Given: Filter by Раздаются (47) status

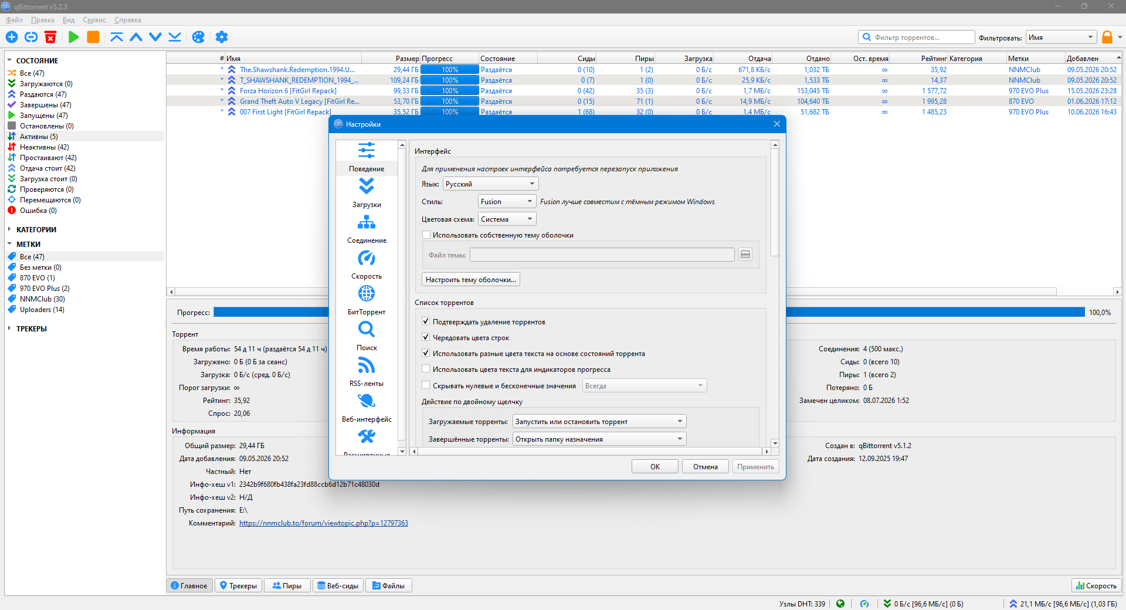Looking at the screenshot, I should pos(43,94).
